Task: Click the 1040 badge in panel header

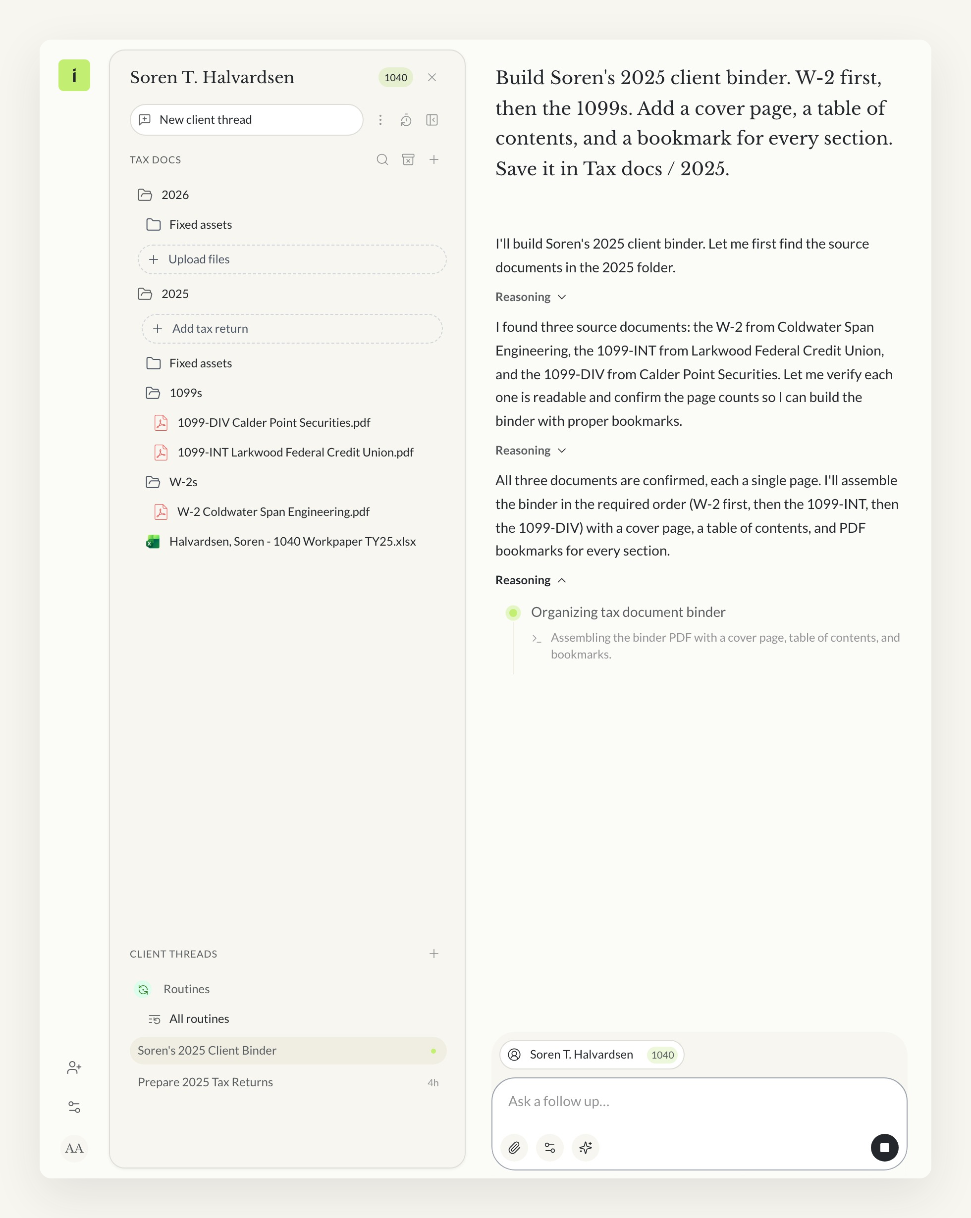Action: [396, 77]
